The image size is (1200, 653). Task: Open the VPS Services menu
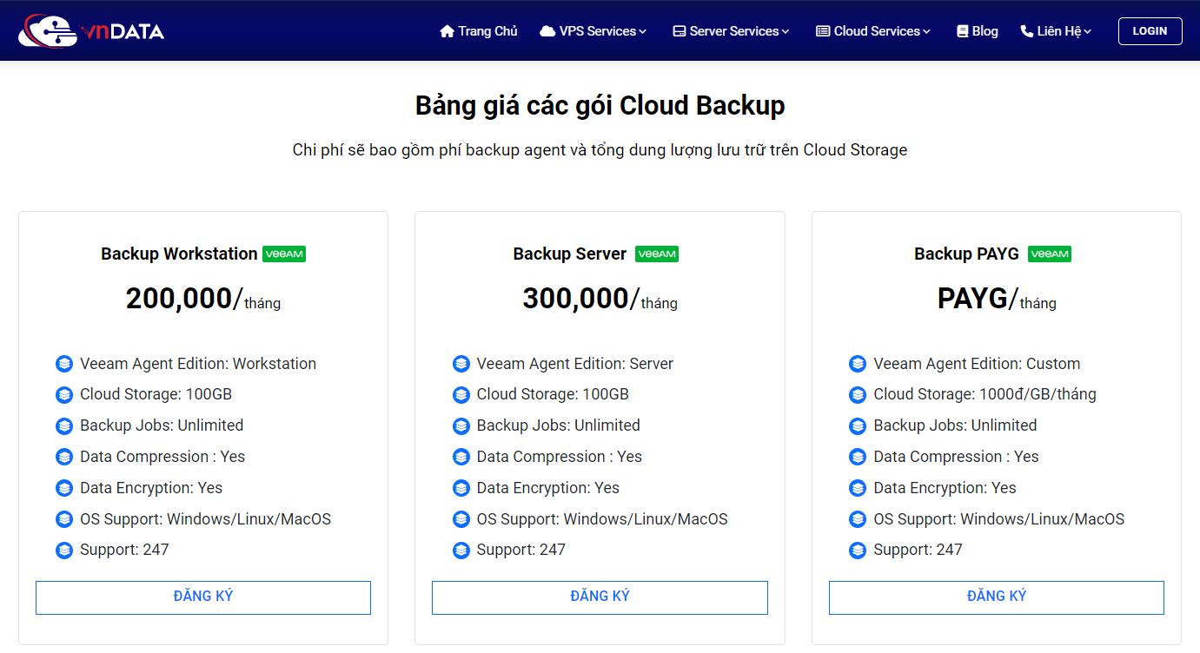593,31
